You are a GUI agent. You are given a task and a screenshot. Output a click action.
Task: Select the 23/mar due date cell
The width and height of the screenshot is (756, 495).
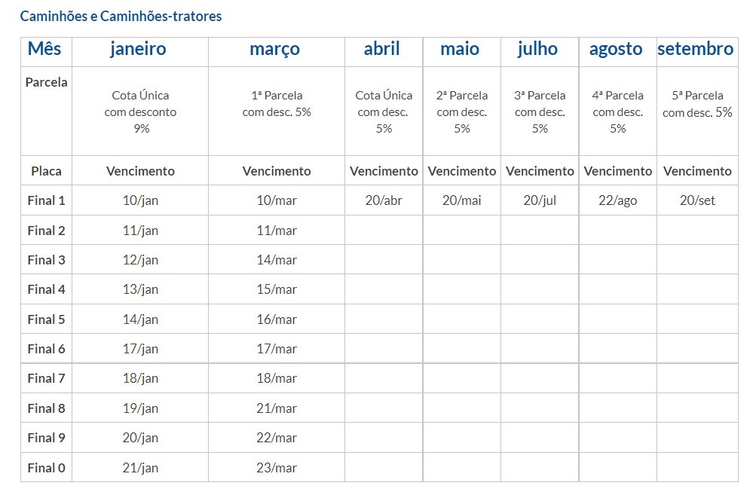277,468
